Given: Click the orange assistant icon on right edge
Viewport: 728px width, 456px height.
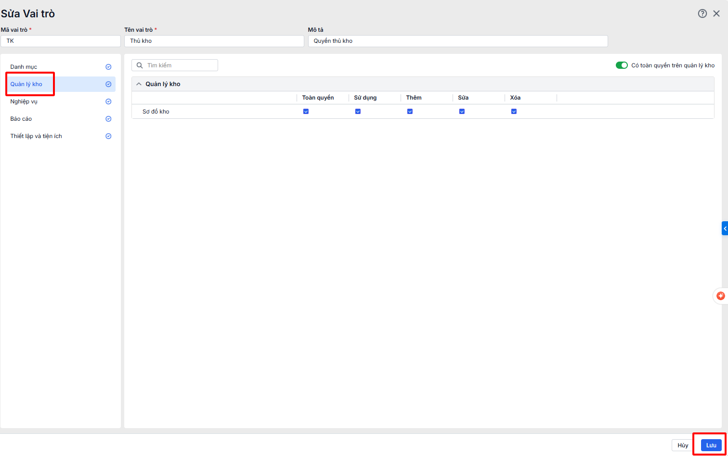Looking at the screenshot, I should click(x=720, y=296).
